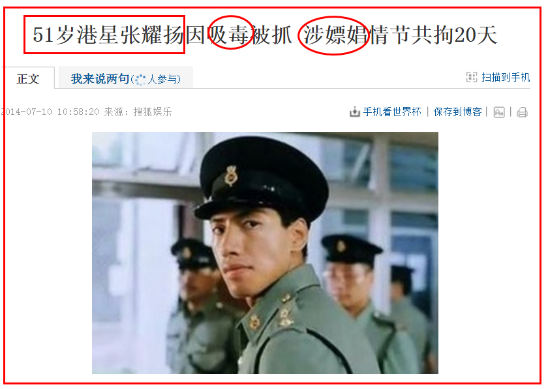Open the 扫描到手机 link
The width and height of the screenshot is (548, 389).
point(506,77)
